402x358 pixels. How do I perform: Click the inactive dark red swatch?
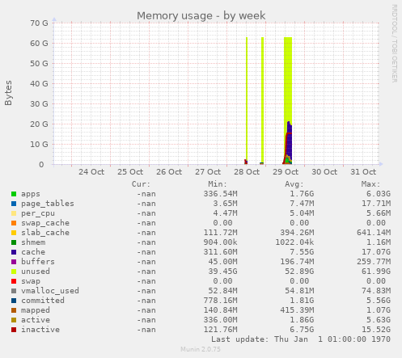(14, 330)
